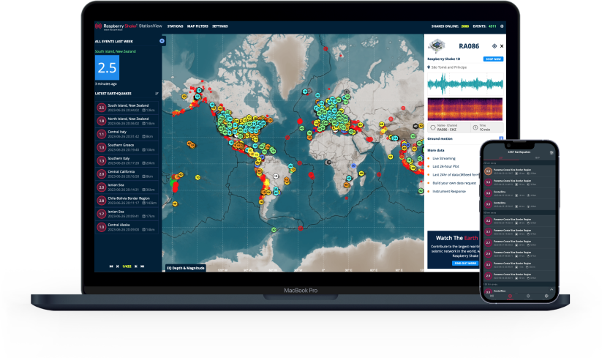Select the Southern Greece earthquake entry

click(127, 147)
